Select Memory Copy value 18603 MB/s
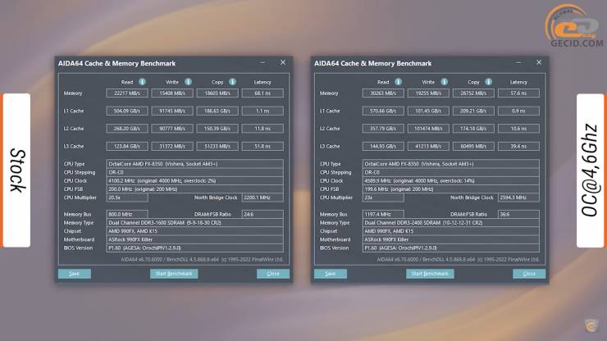This screenshot has height=341, width=607. [x=217, y=93]
